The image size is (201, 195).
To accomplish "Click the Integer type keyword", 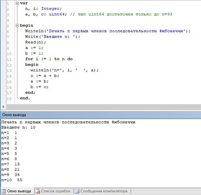I will click(x=50, y=9).
